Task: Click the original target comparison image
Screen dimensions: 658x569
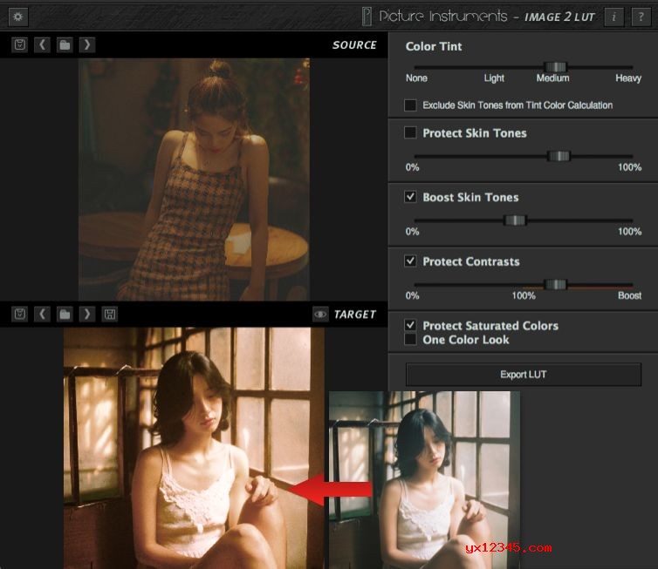Action: point(424,480)
